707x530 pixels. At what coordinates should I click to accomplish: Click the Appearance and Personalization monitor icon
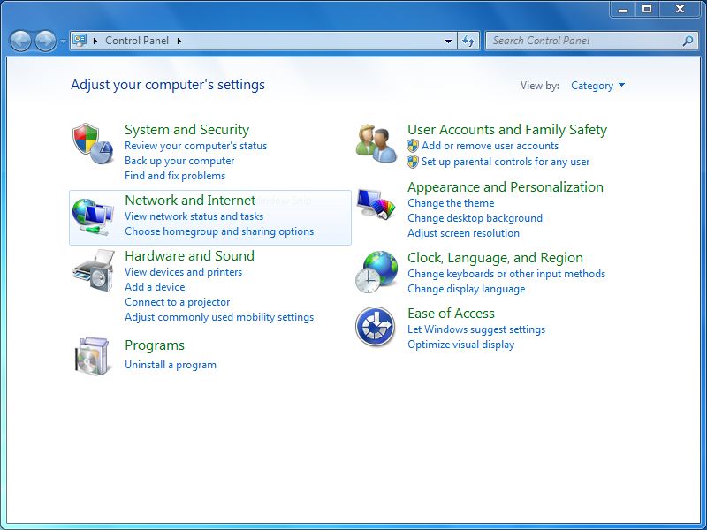click(x=376, y=204)
